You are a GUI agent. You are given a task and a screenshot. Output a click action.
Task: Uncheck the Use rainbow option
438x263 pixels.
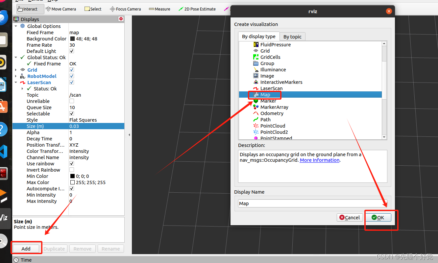click(71, 163)
